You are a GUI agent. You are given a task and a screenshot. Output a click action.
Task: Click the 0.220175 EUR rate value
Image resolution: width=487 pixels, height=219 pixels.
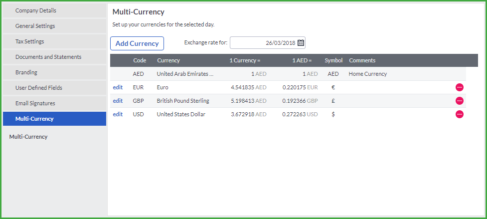(300, 88)
